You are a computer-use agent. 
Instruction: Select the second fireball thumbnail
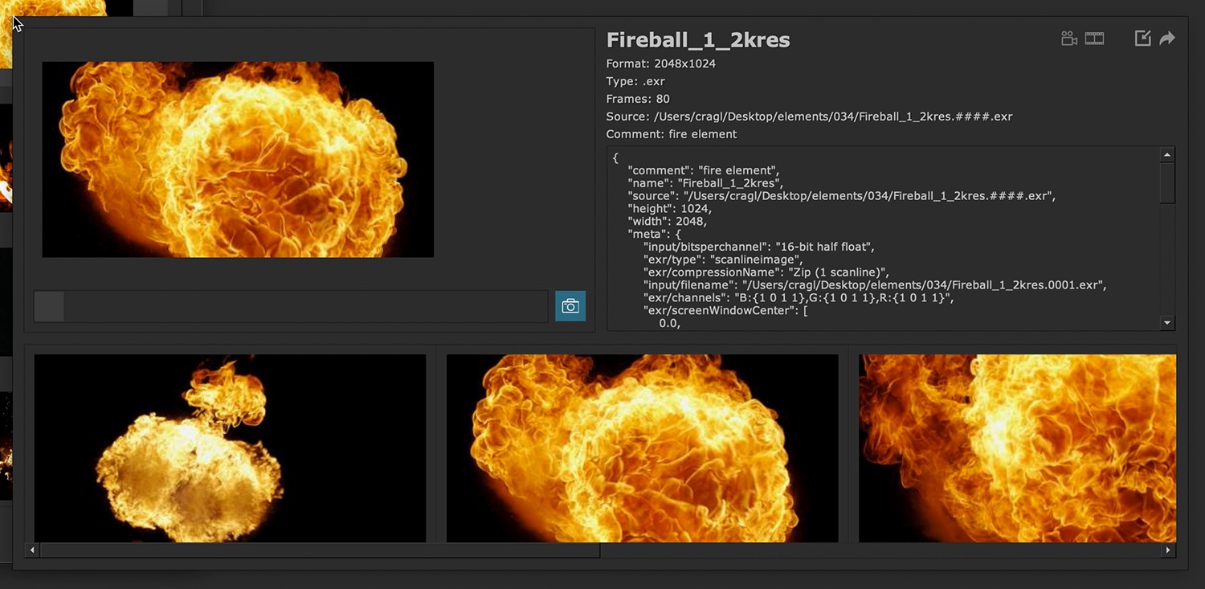tap(642, 448)
